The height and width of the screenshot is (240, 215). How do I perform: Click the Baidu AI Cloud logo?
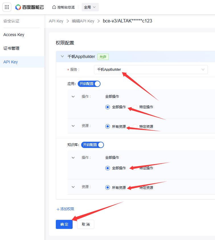(x=30, y=7)
